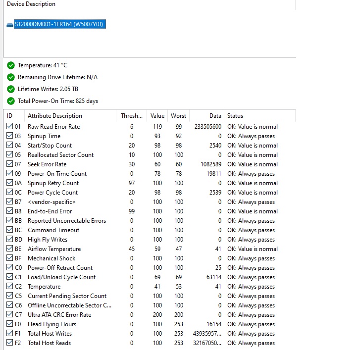Screen dimensions: 354x350
Task: Sort by the ID column header
Action: coord(14,116)
